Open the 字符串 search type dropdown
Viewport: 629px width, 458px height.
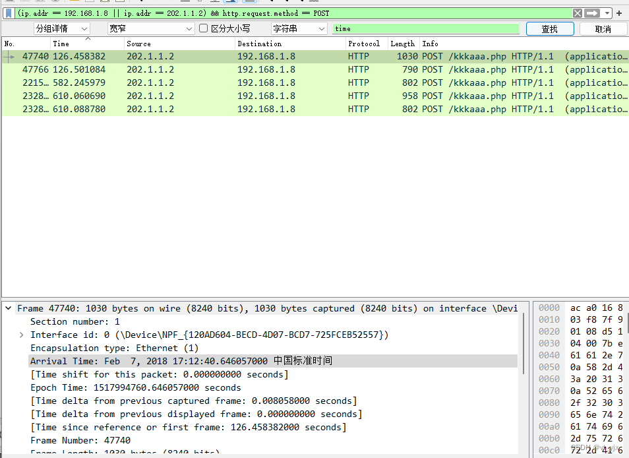(x=299, y=28)
